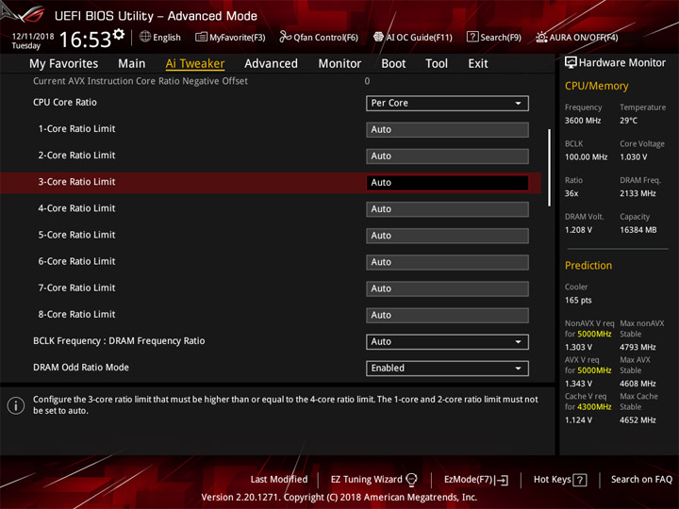Open MyFavorite(F3) list icon
Screen dimensions: 679x509
click(x=201, y=37)
